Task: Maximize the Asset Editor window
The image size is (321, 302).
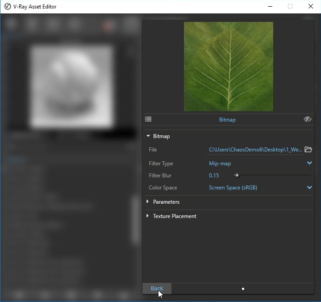Action: point(290,7)
